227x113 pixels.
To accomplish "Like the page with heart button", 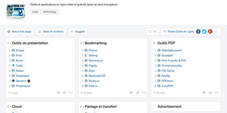I will (152, 32).
